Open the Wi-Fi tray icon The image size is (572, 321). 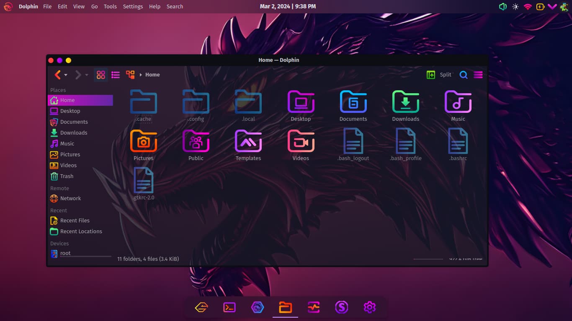(x=528, y=7)
